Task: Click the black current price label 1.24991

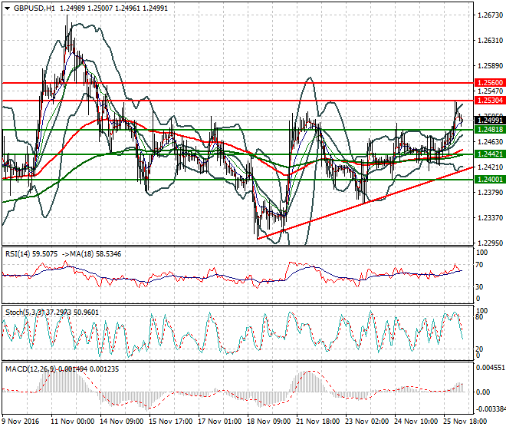Action: click(x=491, y=121)
